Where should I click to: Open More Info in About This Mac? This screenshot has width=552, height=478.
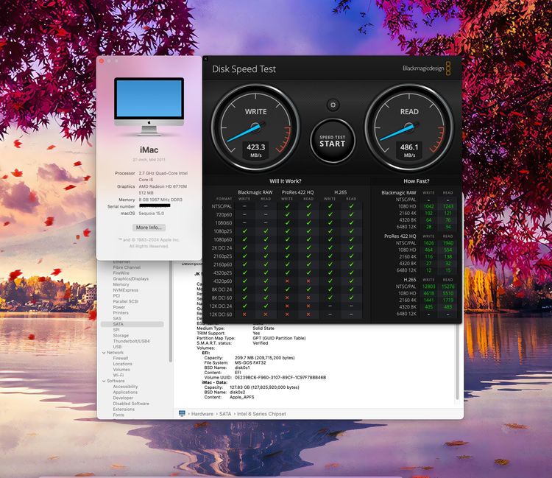click(149, 228)
